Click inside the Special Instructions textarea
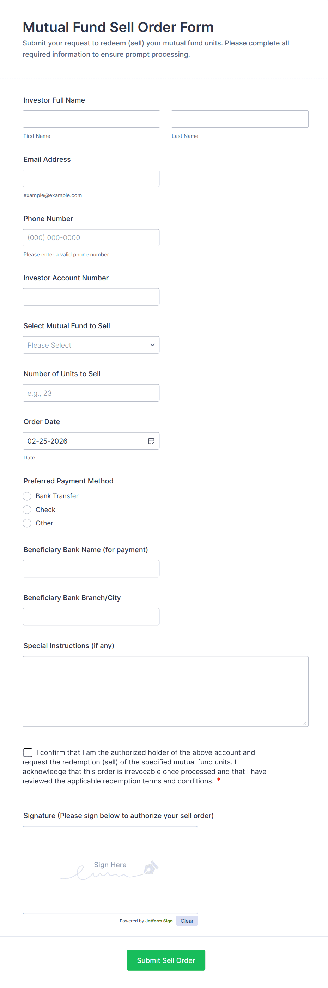 (x=165, y=691)
